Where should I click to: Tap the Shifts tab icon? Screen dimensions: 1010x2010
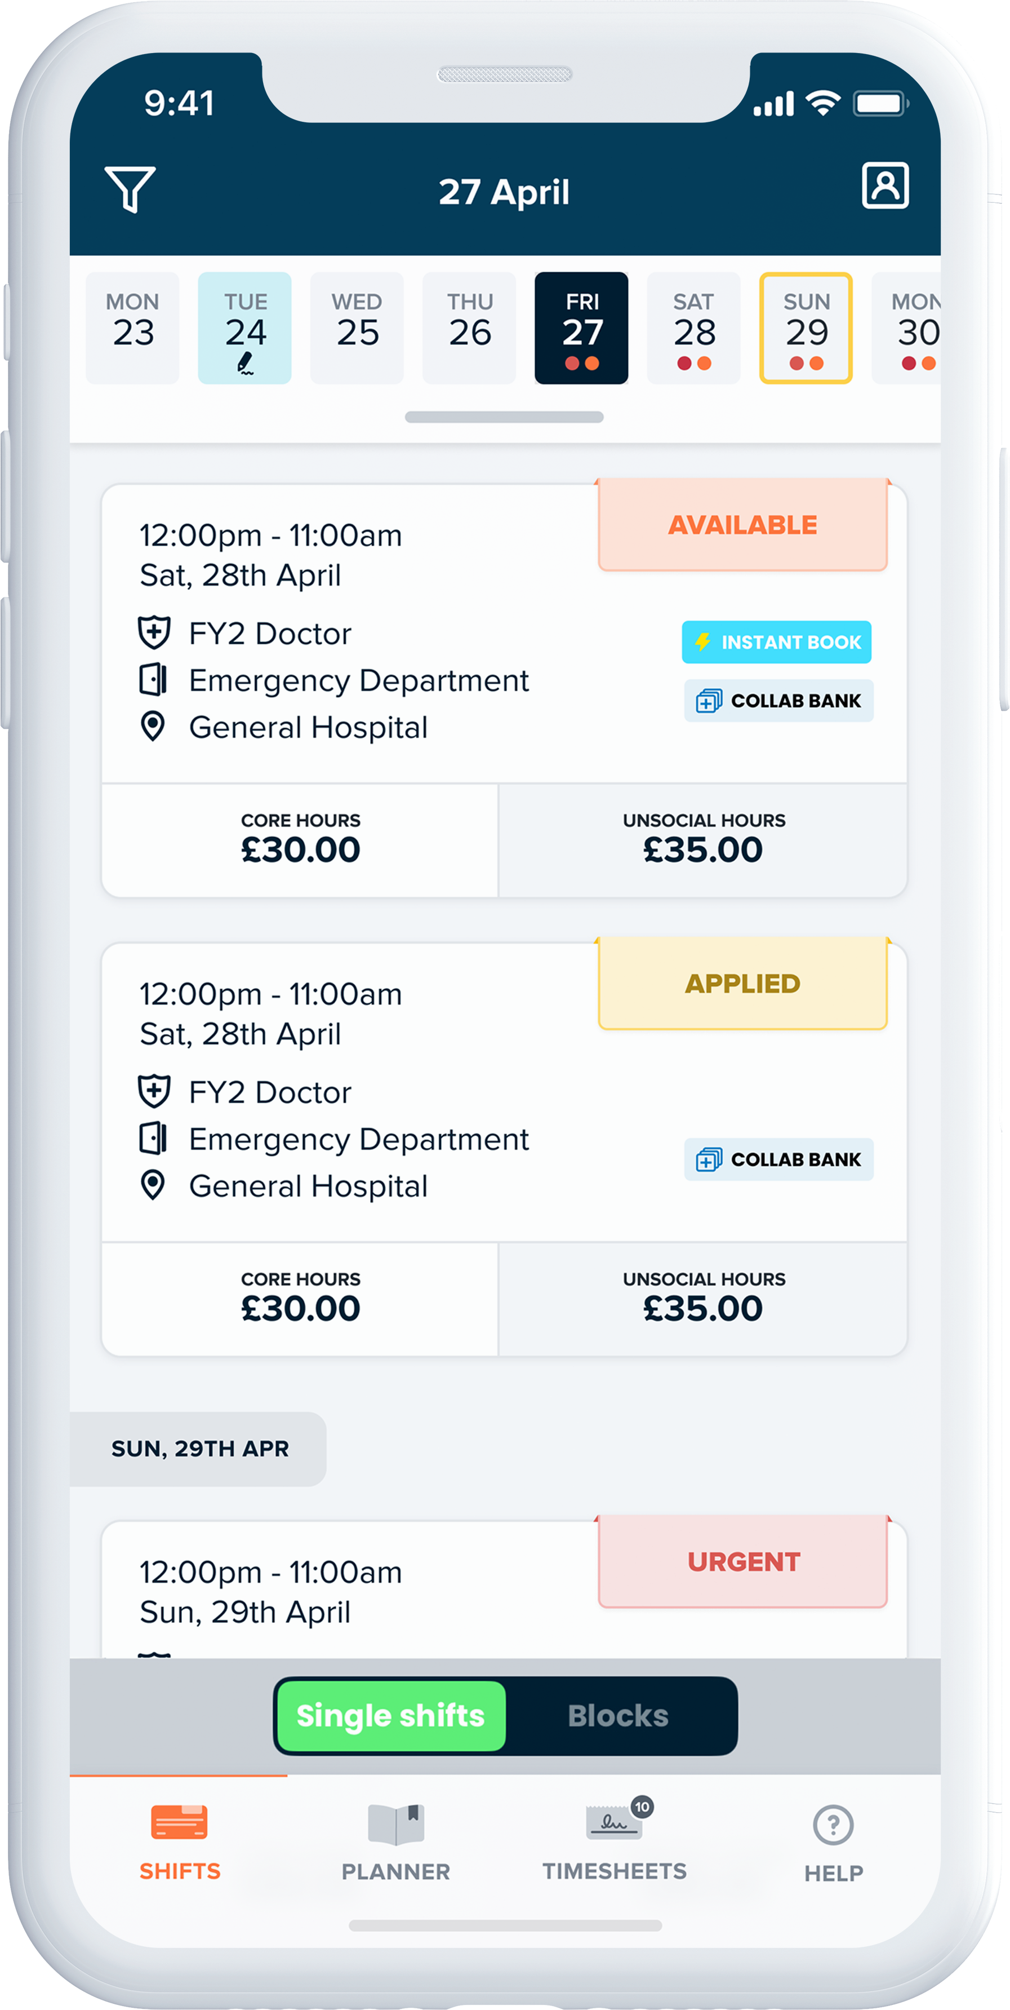point(179,1823)
